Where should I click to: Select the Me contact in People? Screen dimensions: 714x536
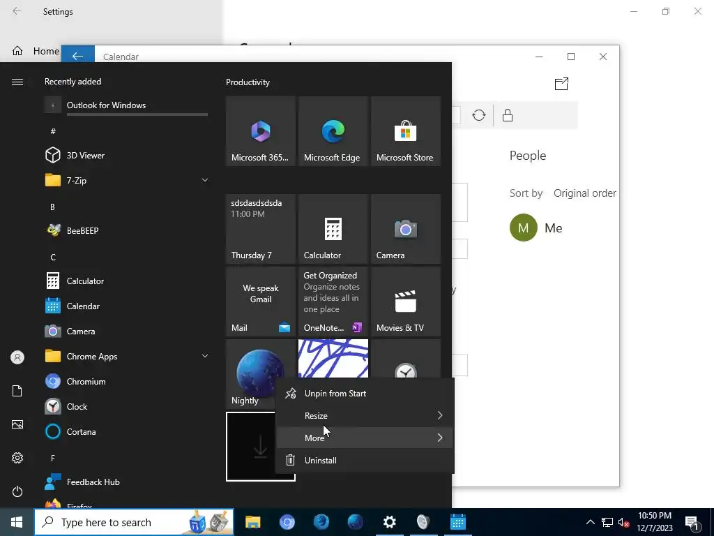click(536, 228)
